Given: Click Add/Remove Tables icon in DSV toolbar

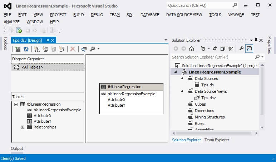Looking at the screenshot, I should coord(18,49).
